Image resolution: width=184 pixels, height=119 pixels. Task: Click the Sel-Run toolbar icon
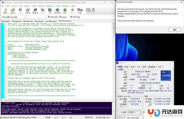click(x=57, y=11)
